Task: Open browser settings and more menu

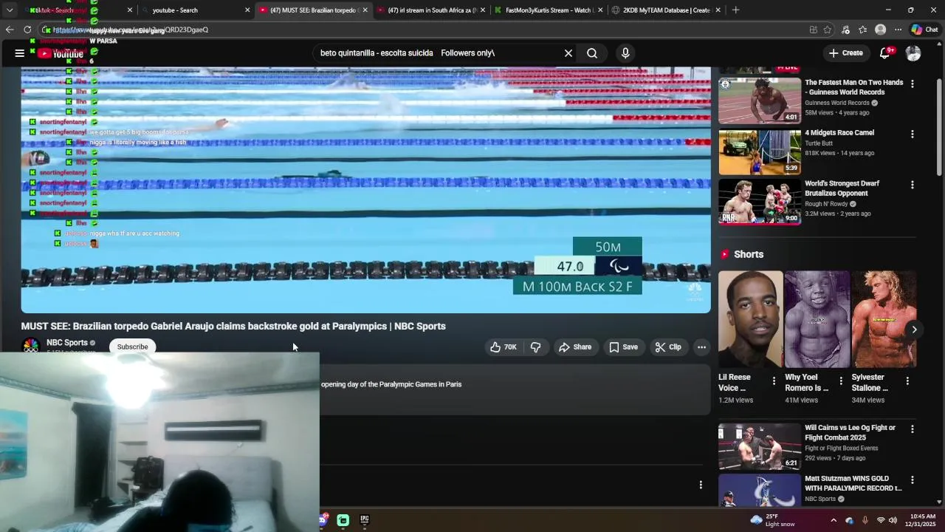Action: (898, 30)
